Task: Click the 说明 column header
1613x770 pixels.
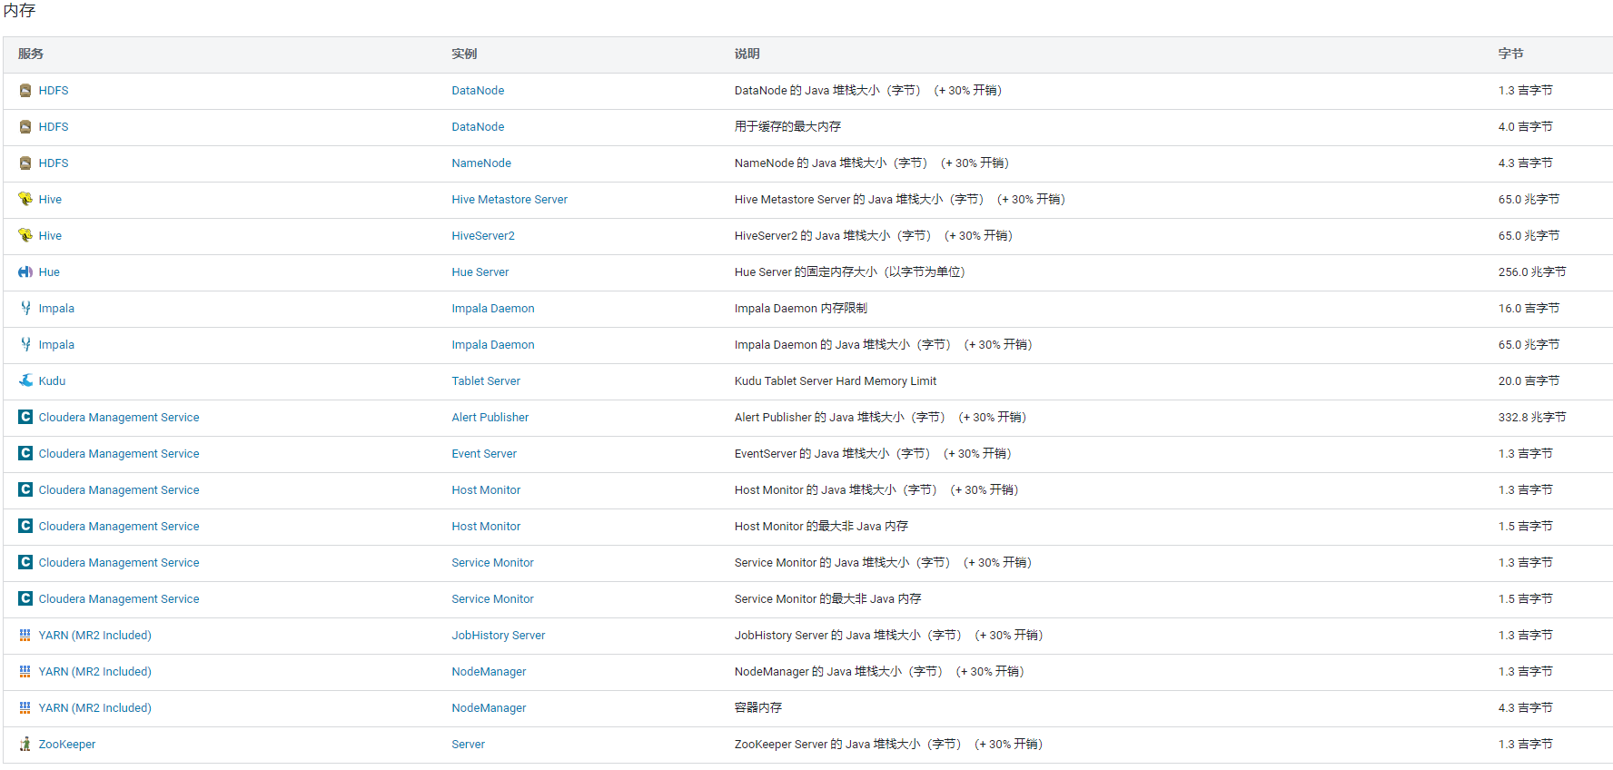Action: tap(747, 54)
